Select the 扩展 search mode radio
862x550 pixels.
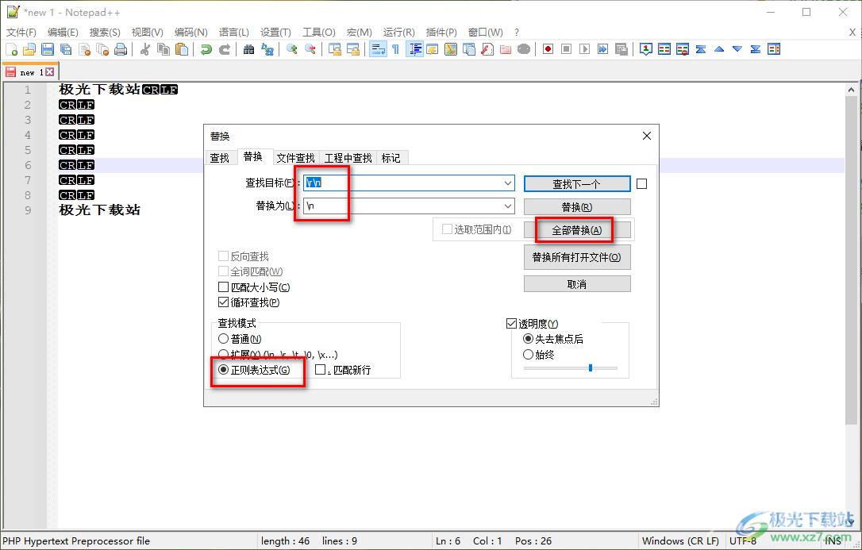coord(223,355)
